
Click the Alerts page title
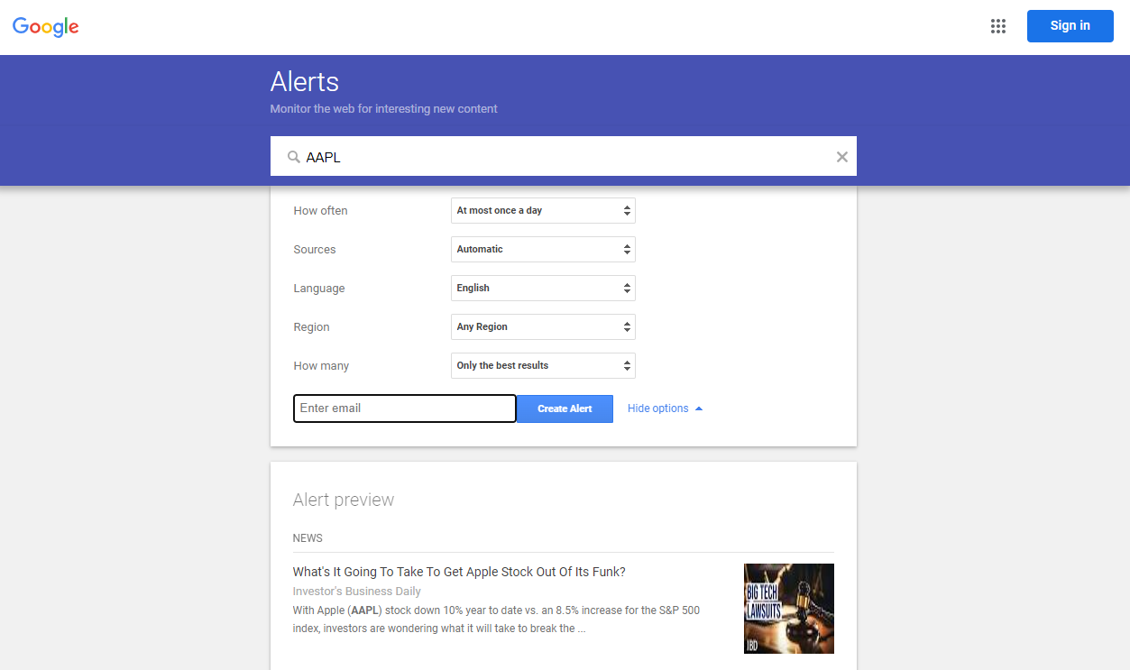point(305,82)
